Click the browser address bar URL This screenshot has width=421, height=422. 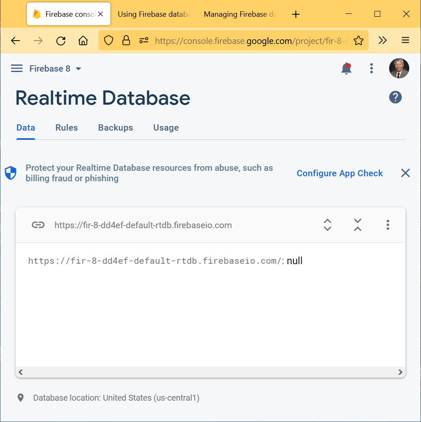pos(252,41)
